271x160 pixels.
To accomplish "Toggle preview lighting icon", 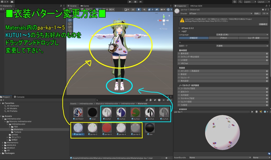I will pyautogui.click(x=261, y=112).
